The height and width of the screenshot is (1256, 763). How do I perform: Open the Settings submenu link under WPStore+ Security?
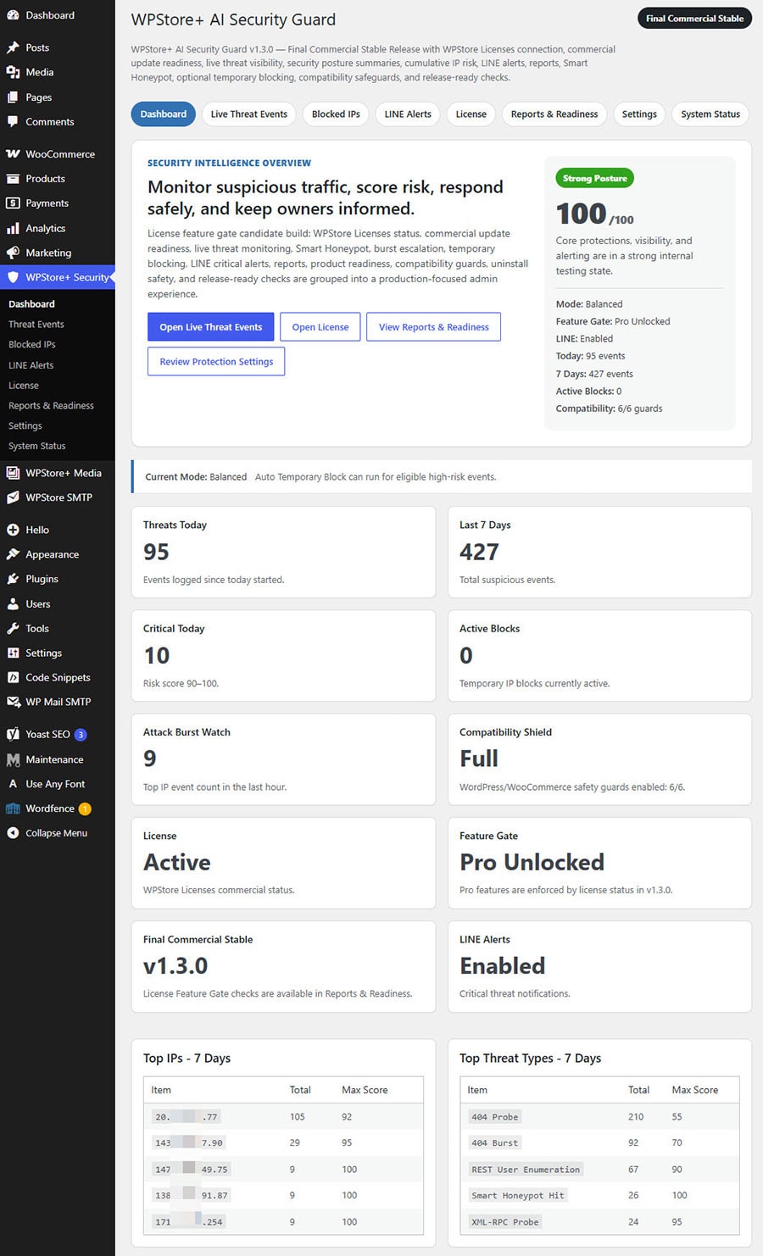[x=25, y=426]
